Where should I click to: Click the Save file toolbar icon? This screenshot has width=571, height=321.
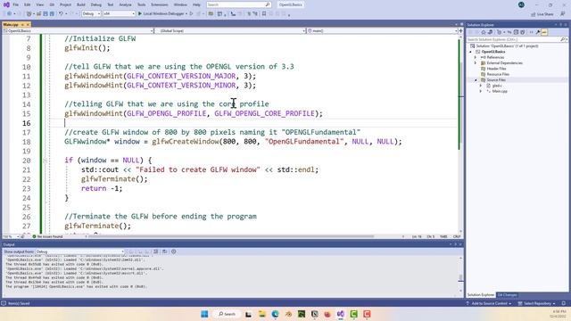46,14
